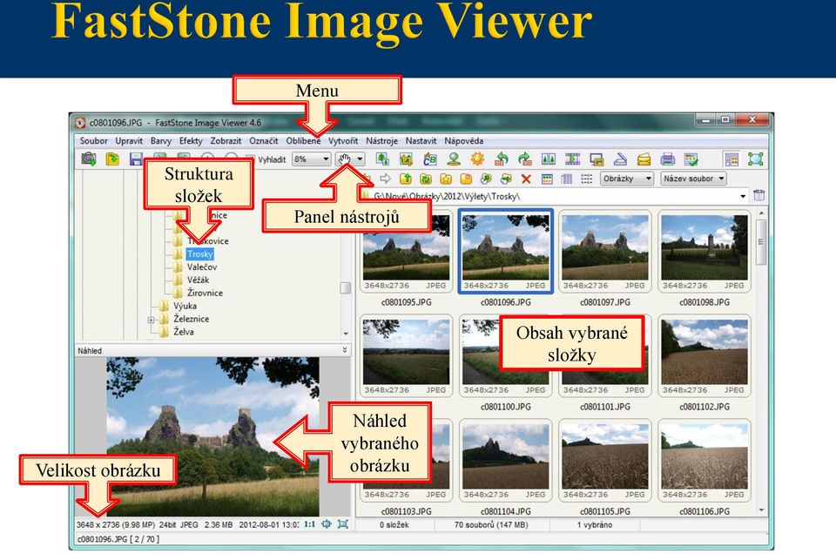This screenshot has height=554, width=836.
Task: Select the Žirovnice folder in tree
Action: (x=205, y=293)
